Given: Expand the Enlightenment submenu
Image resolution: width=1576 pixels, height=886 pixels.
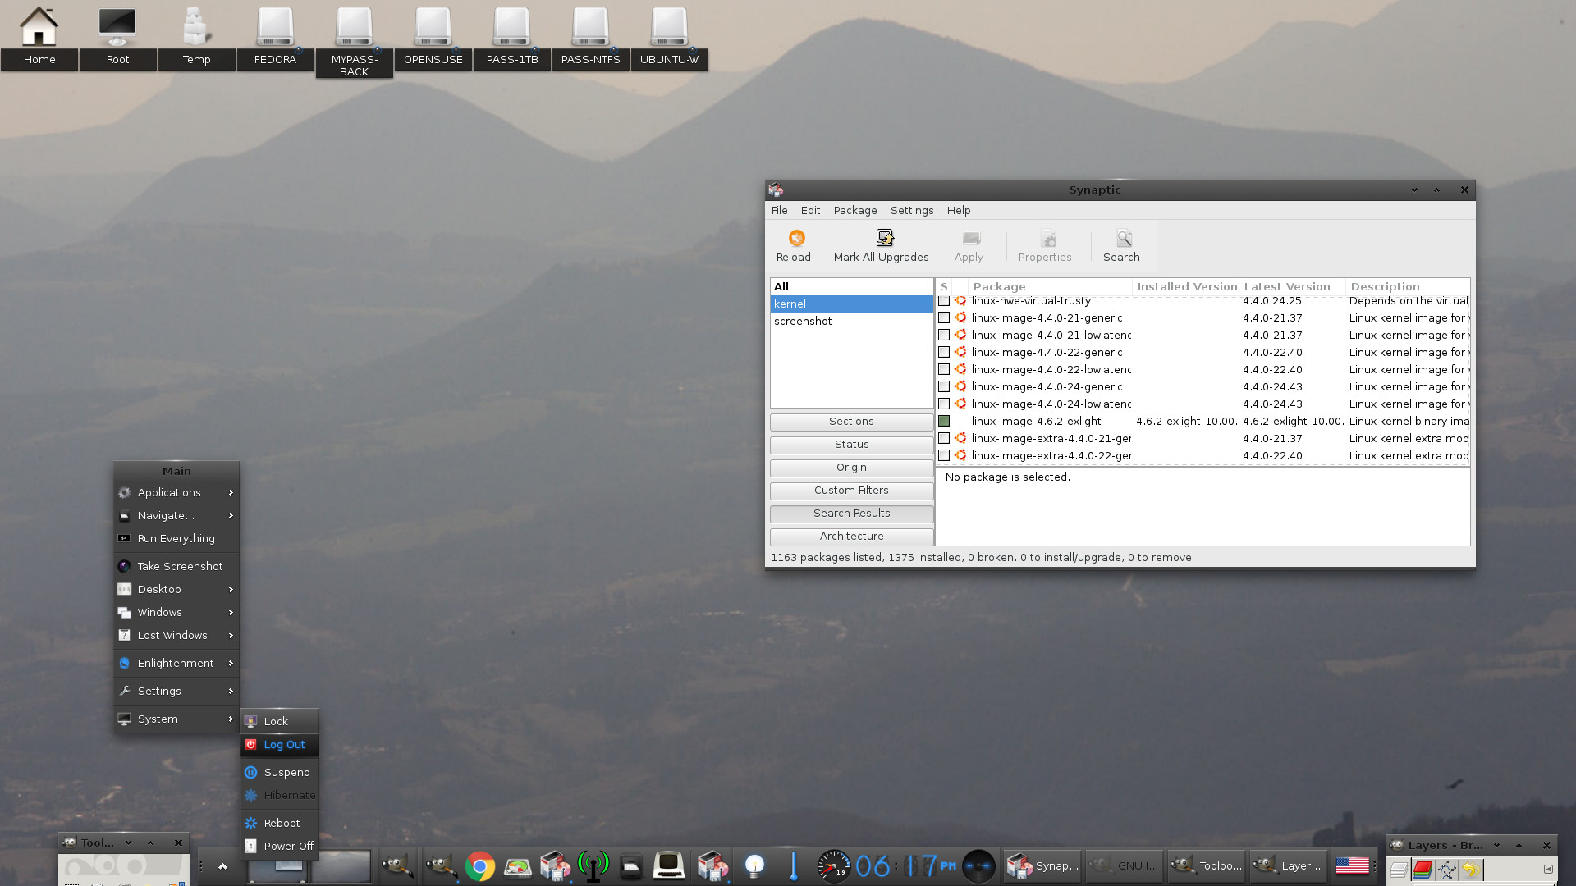Looking at the screenshot, I should tap(176, 663).
